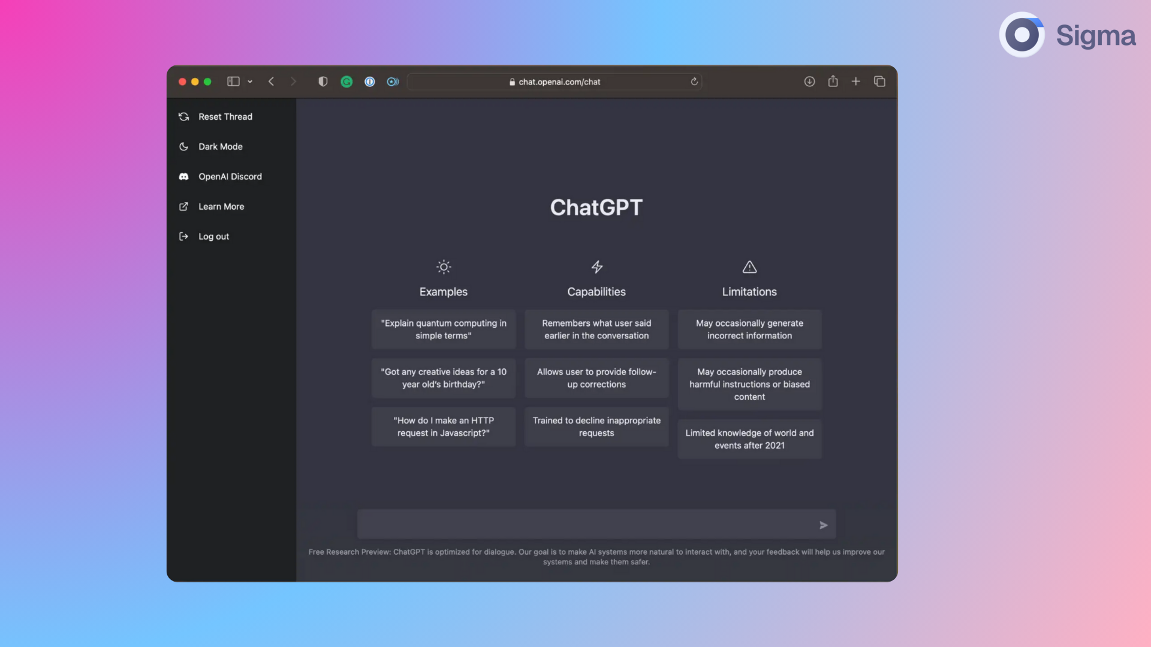Show tab overview icon

click(x=879, y=81)
